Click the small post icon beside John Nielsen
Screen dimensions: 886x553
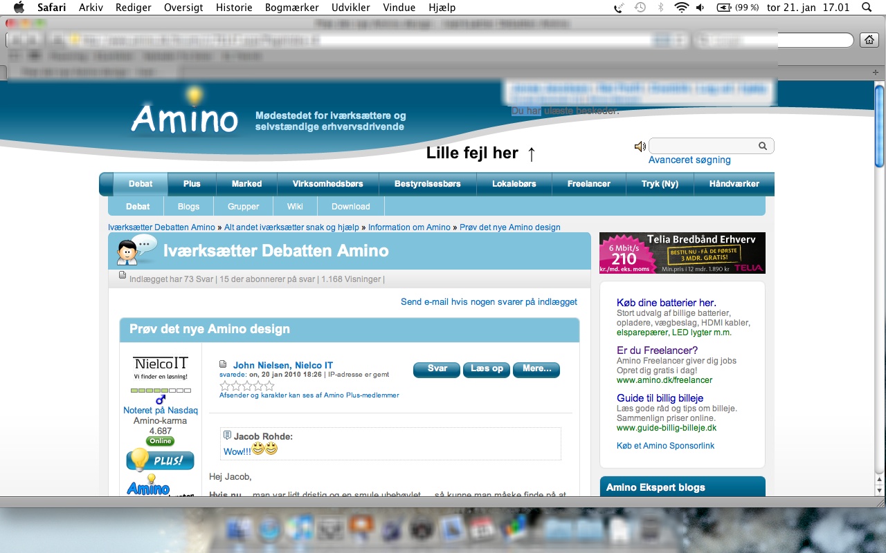pyautogui.click(x=223, y=364)
